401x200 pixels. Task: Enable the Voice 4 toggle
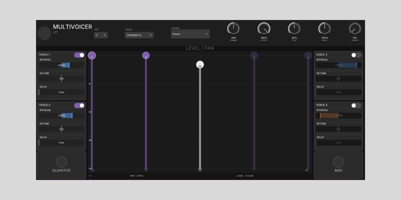tap(356, 105)
